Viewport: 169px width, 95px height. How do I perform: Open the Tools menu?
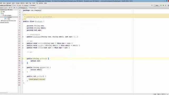tap(34, 3)
